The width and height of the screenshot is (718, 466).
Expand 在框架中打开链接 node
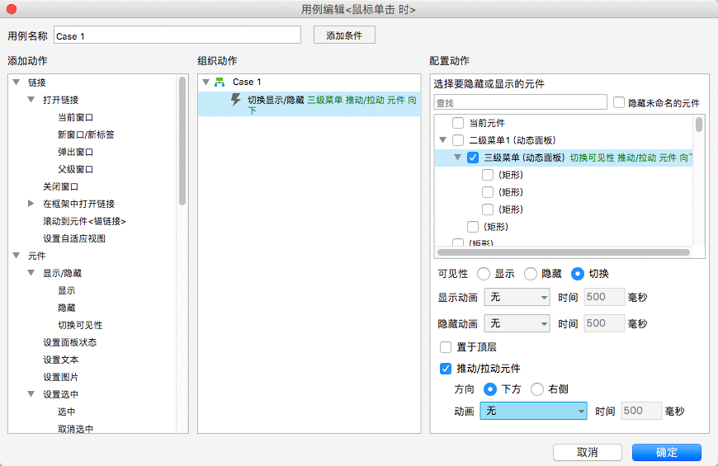click(x=31, y=203)
